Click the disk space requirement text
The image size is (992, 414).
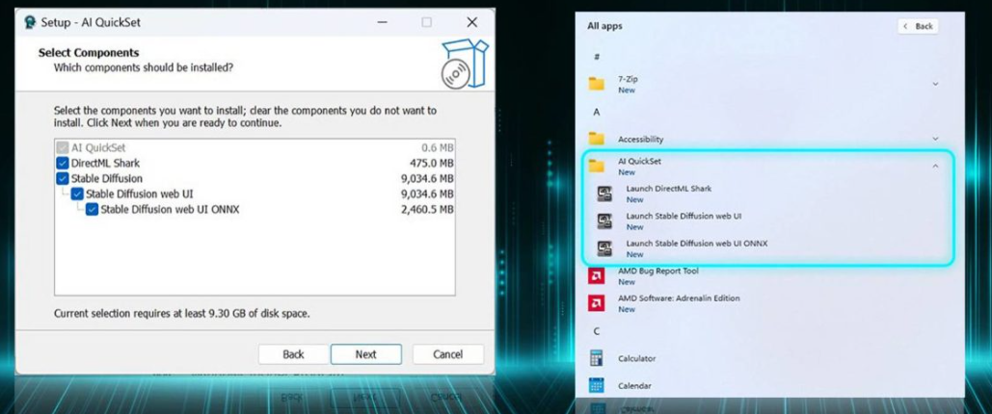tap(181, 313)
